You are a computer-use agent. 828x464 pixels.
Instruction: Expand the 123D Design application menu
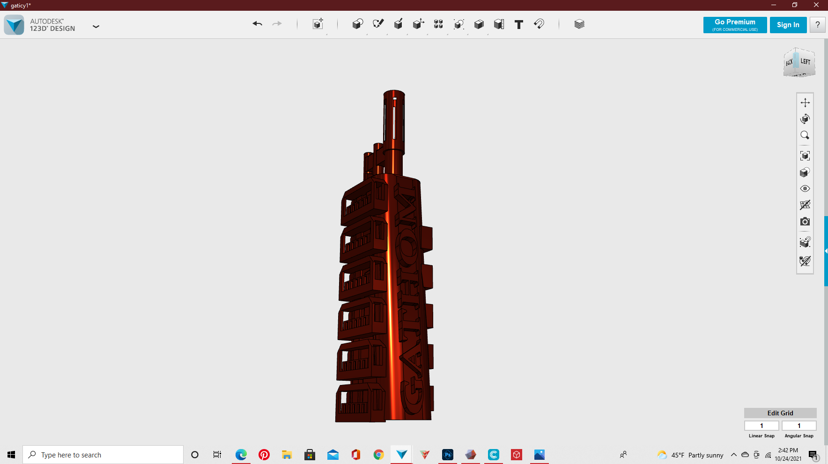pos(96,27)
